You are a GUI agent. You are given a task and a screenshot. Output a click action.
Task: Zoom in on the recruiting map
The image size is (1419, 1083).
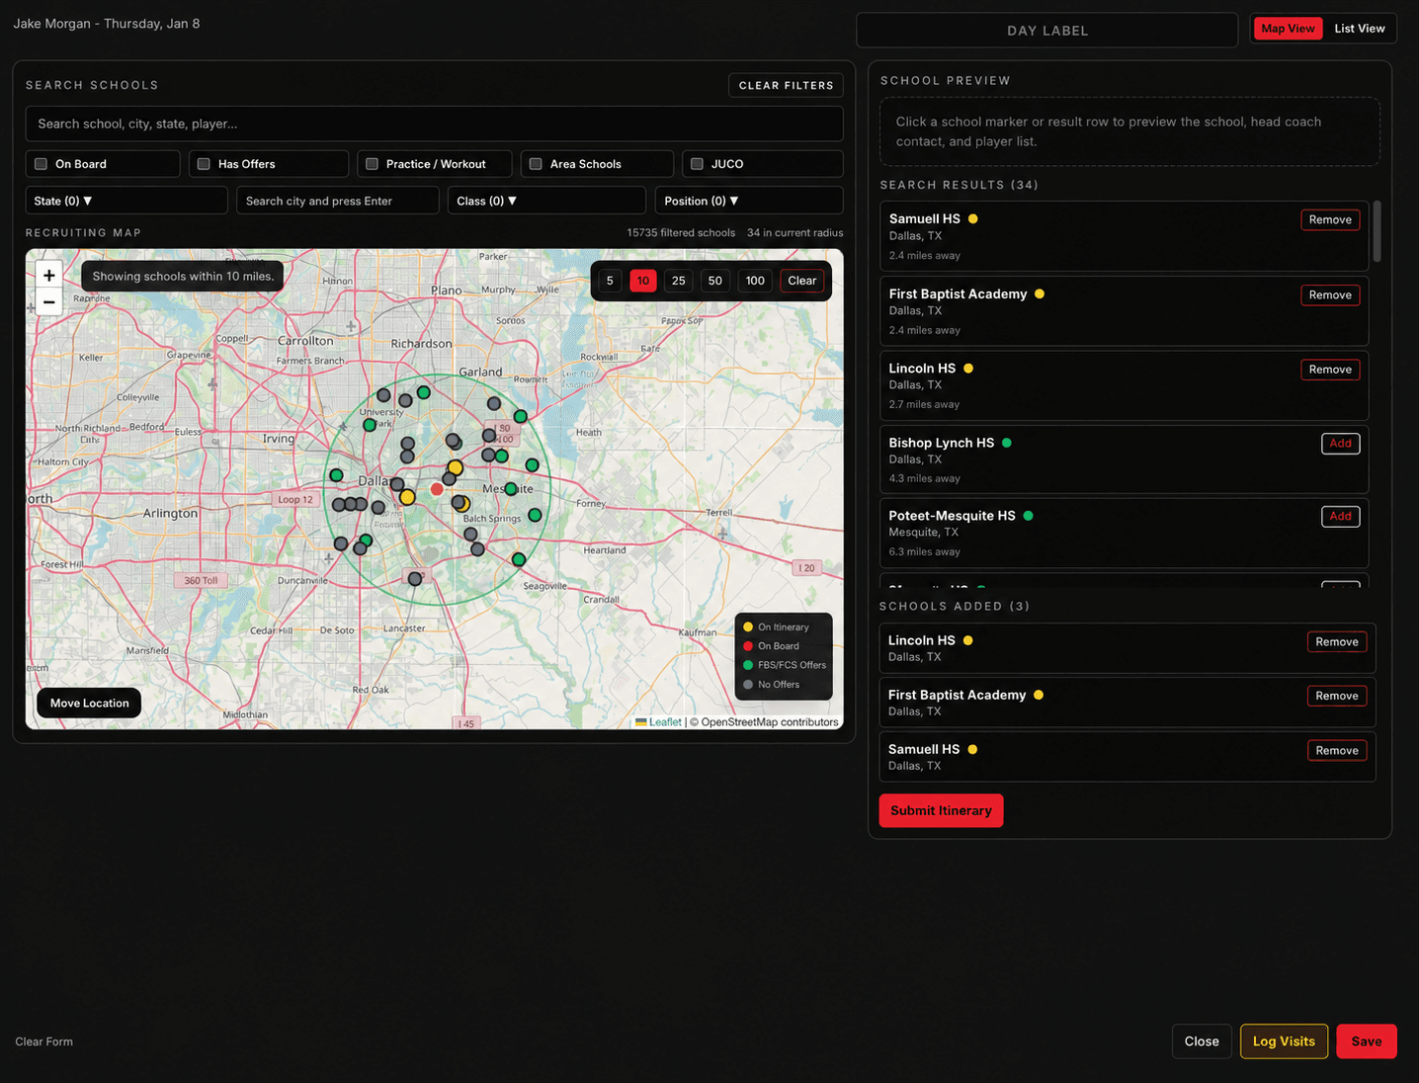pos(48,276)
